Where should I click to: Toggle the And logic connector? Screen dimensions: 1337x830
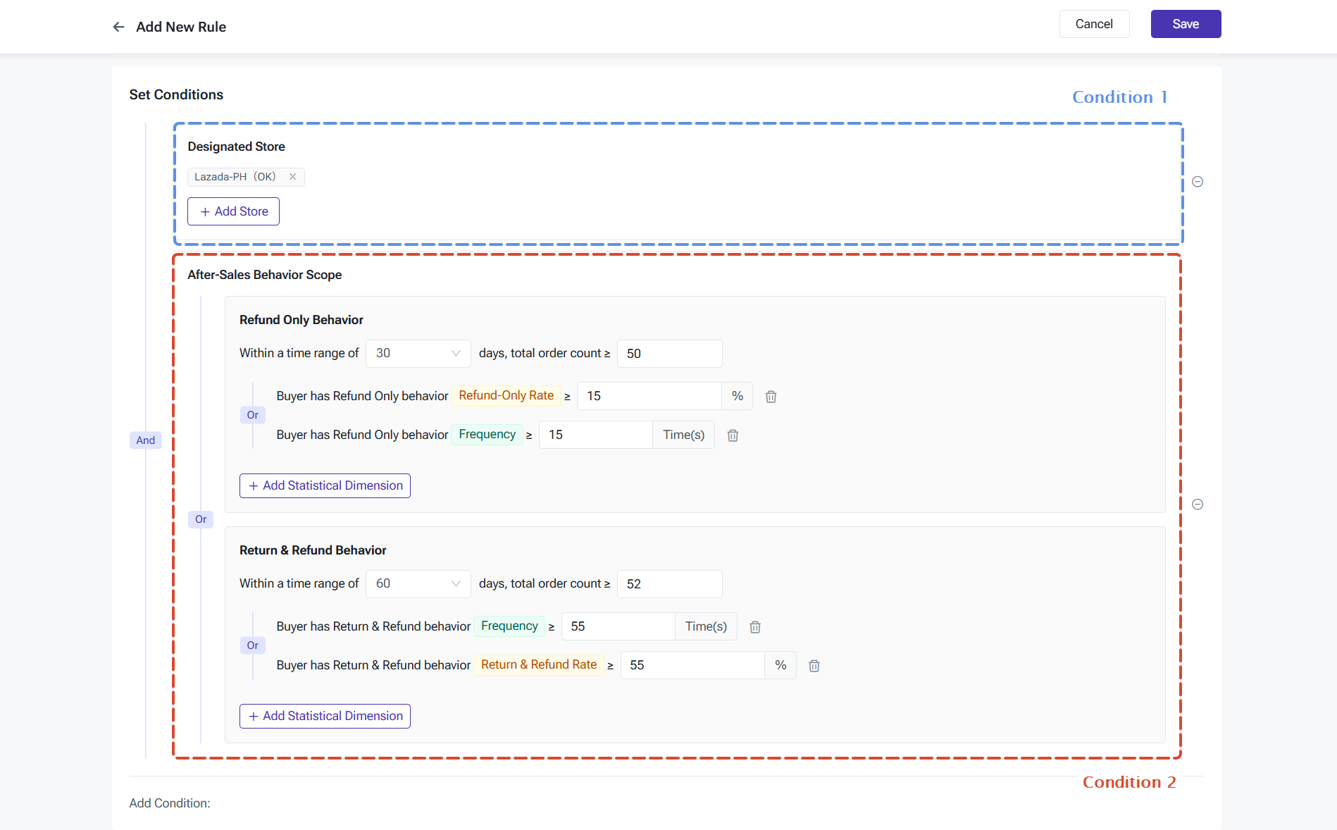coord(146,440)
